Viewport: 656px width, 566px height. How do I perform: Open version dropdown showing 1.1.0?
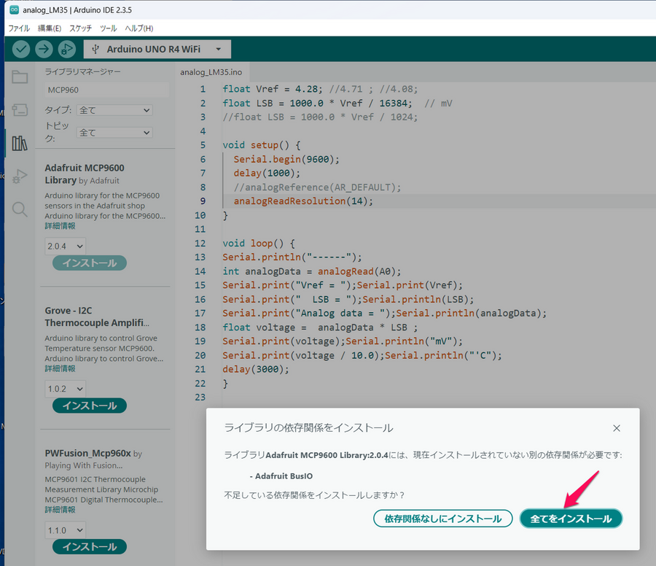point(66,530)
